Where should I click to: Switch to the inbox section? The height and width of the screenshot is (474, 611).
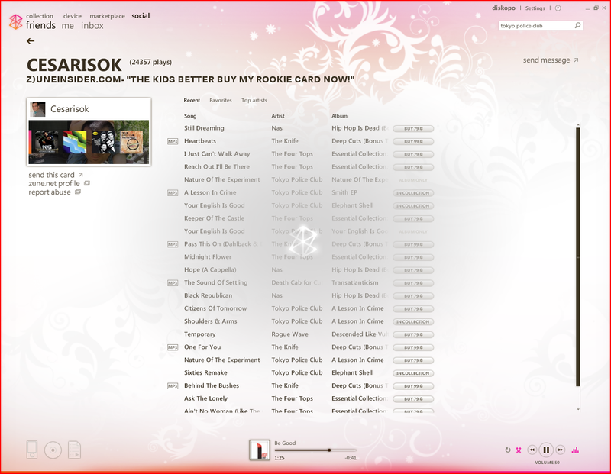[x=92, y=26]
